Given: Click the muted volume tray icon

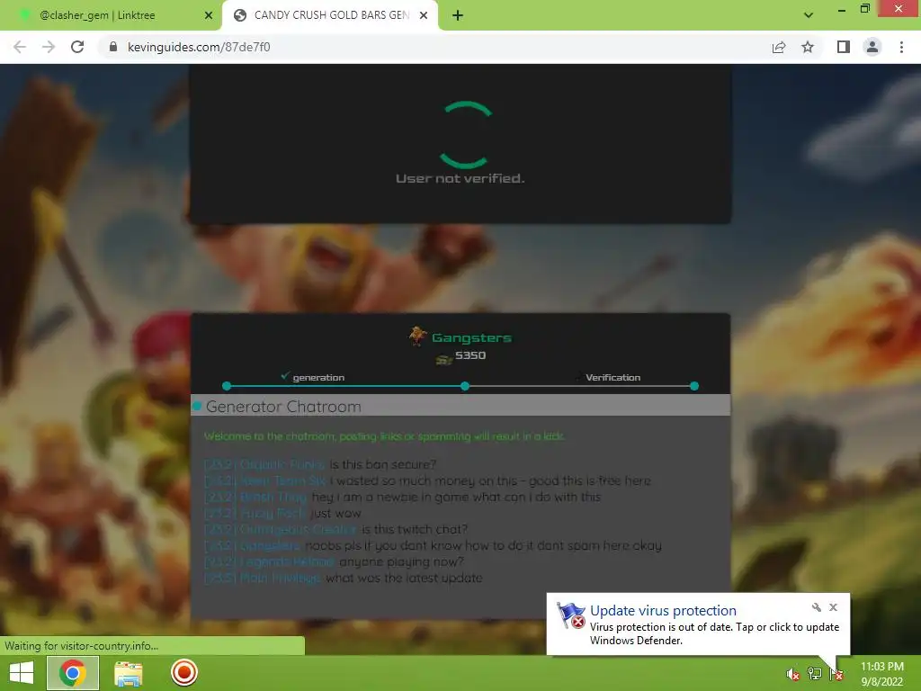Looking at the screenshot, I should [x=792, y=674].
